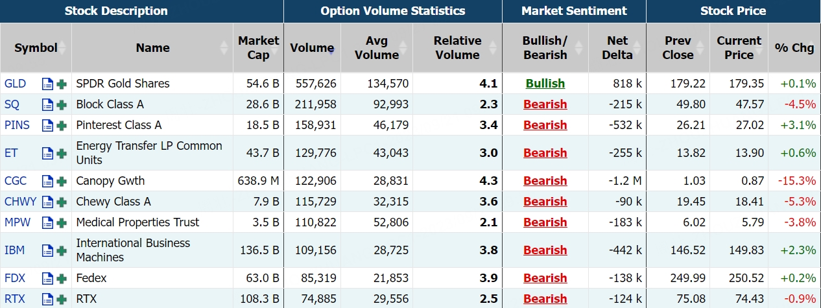
Task: Click the green plus icon for FDX
Action: coord(62,278)
